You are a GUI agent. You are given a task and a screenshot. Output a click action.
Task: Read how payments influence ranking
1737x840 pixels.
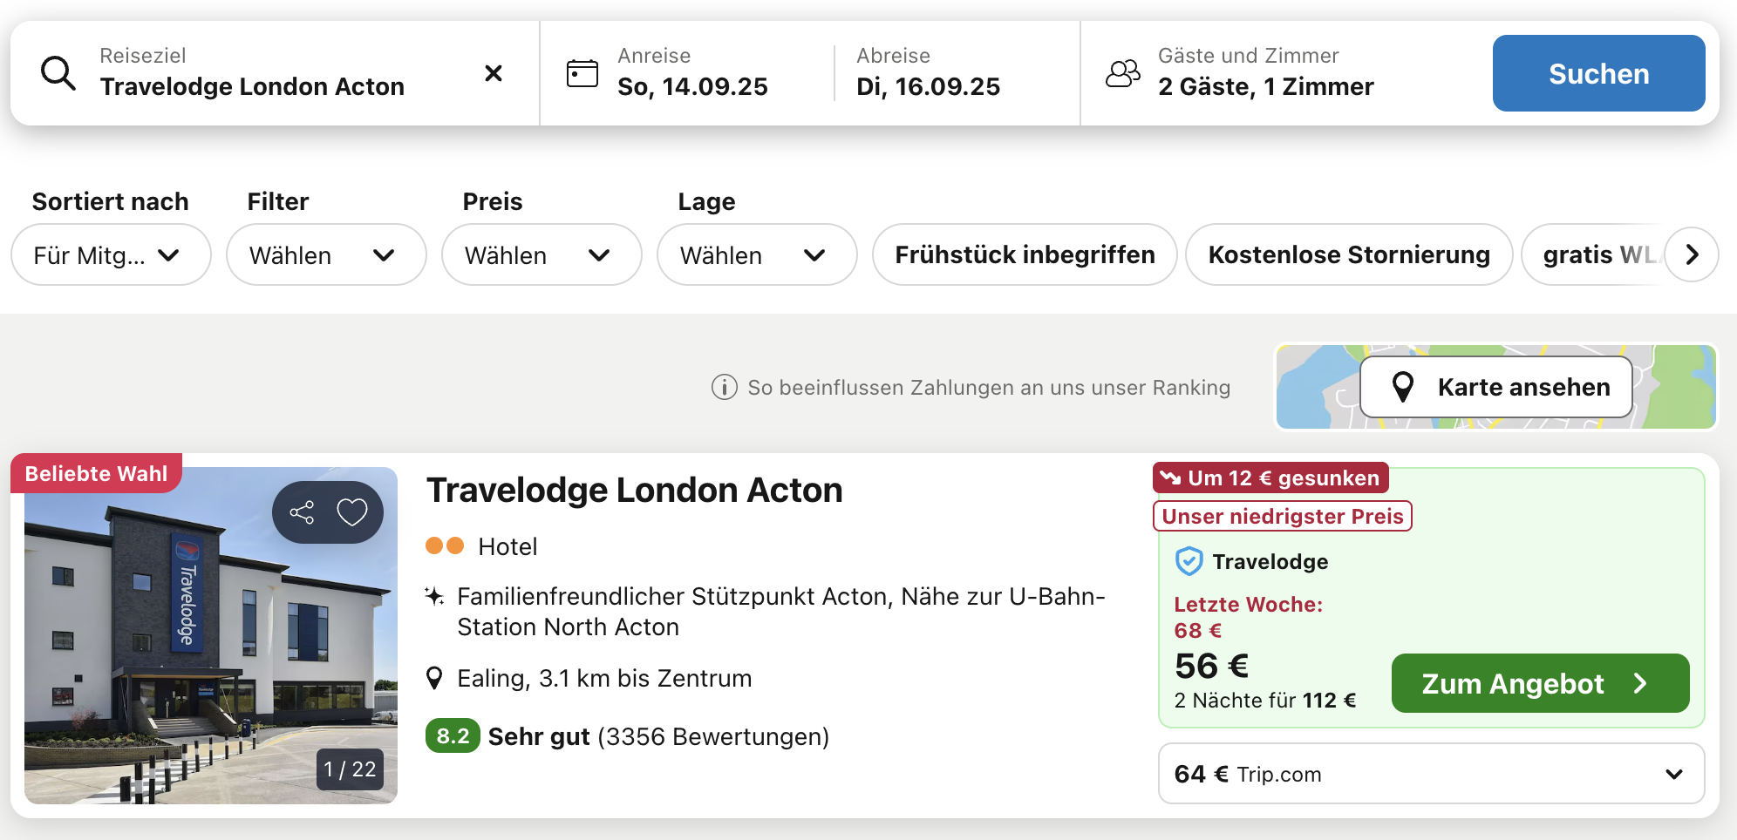coord(989,387)
